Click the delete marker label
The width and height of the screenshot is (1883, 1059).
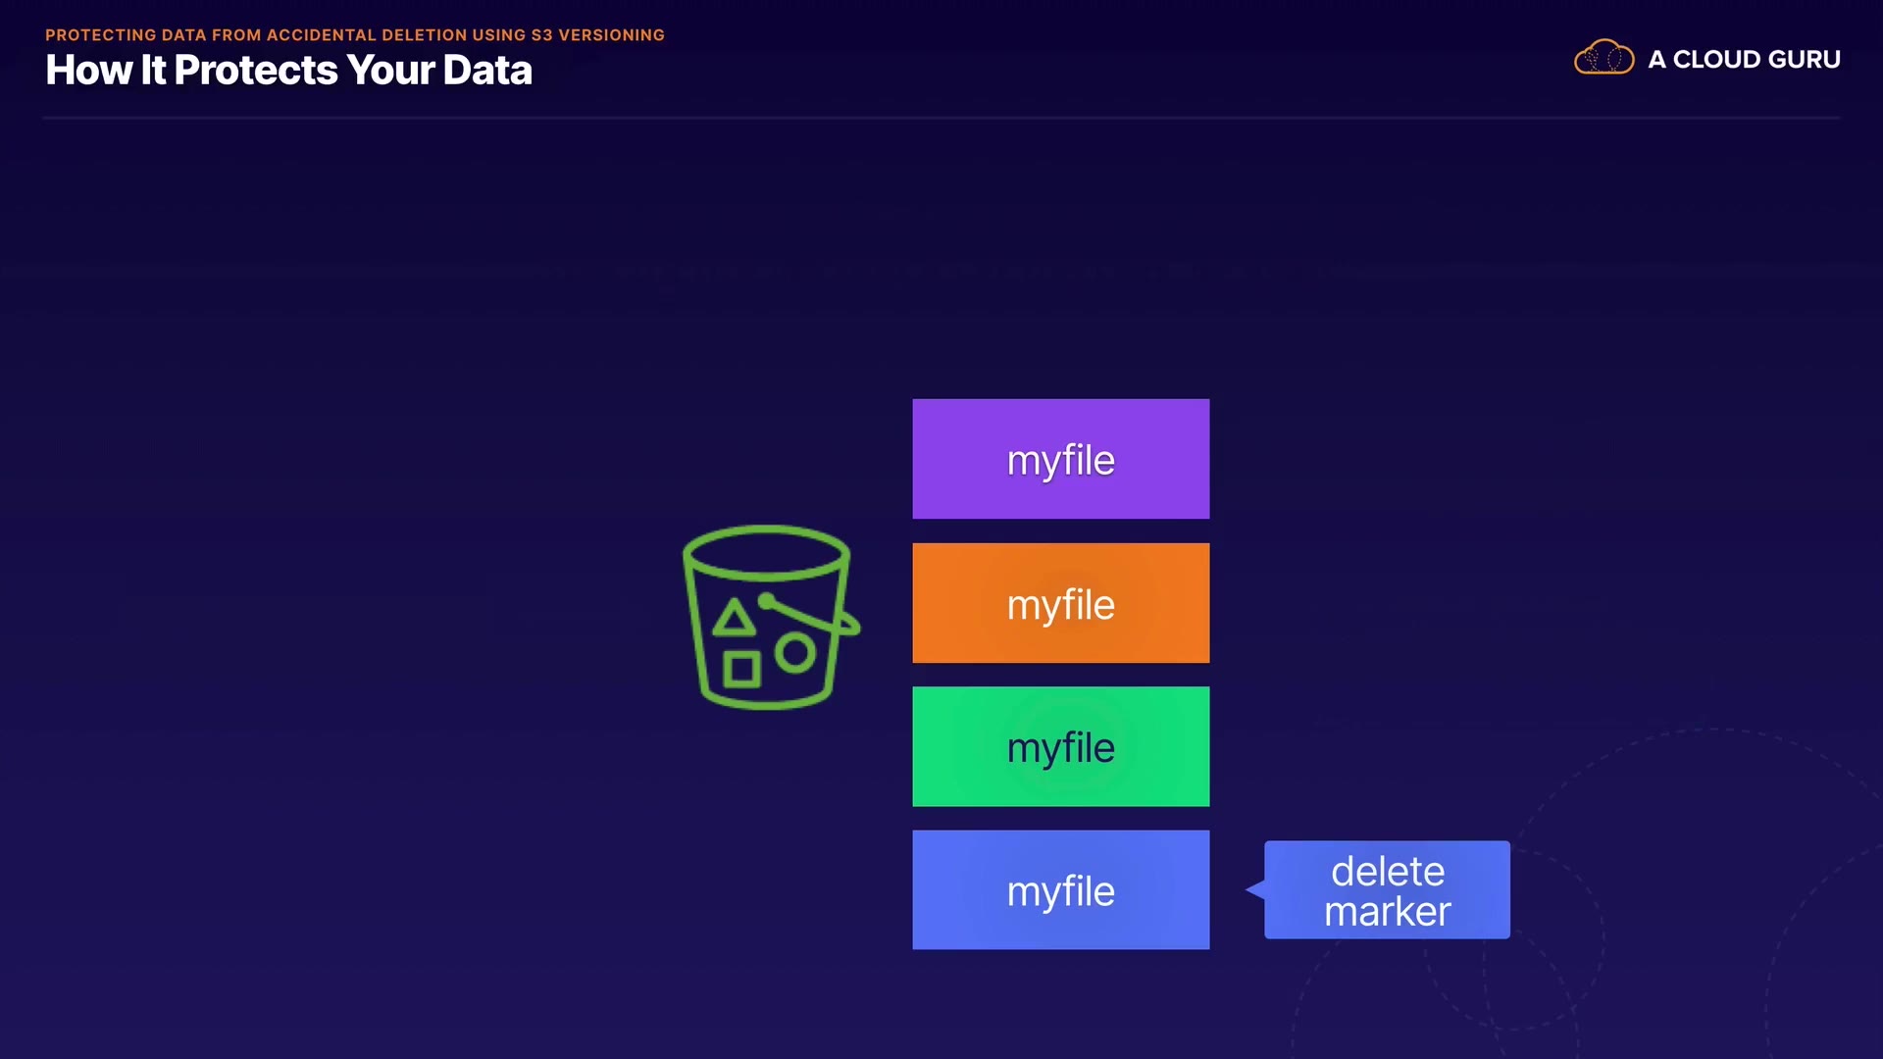(x=1387, y=890)
